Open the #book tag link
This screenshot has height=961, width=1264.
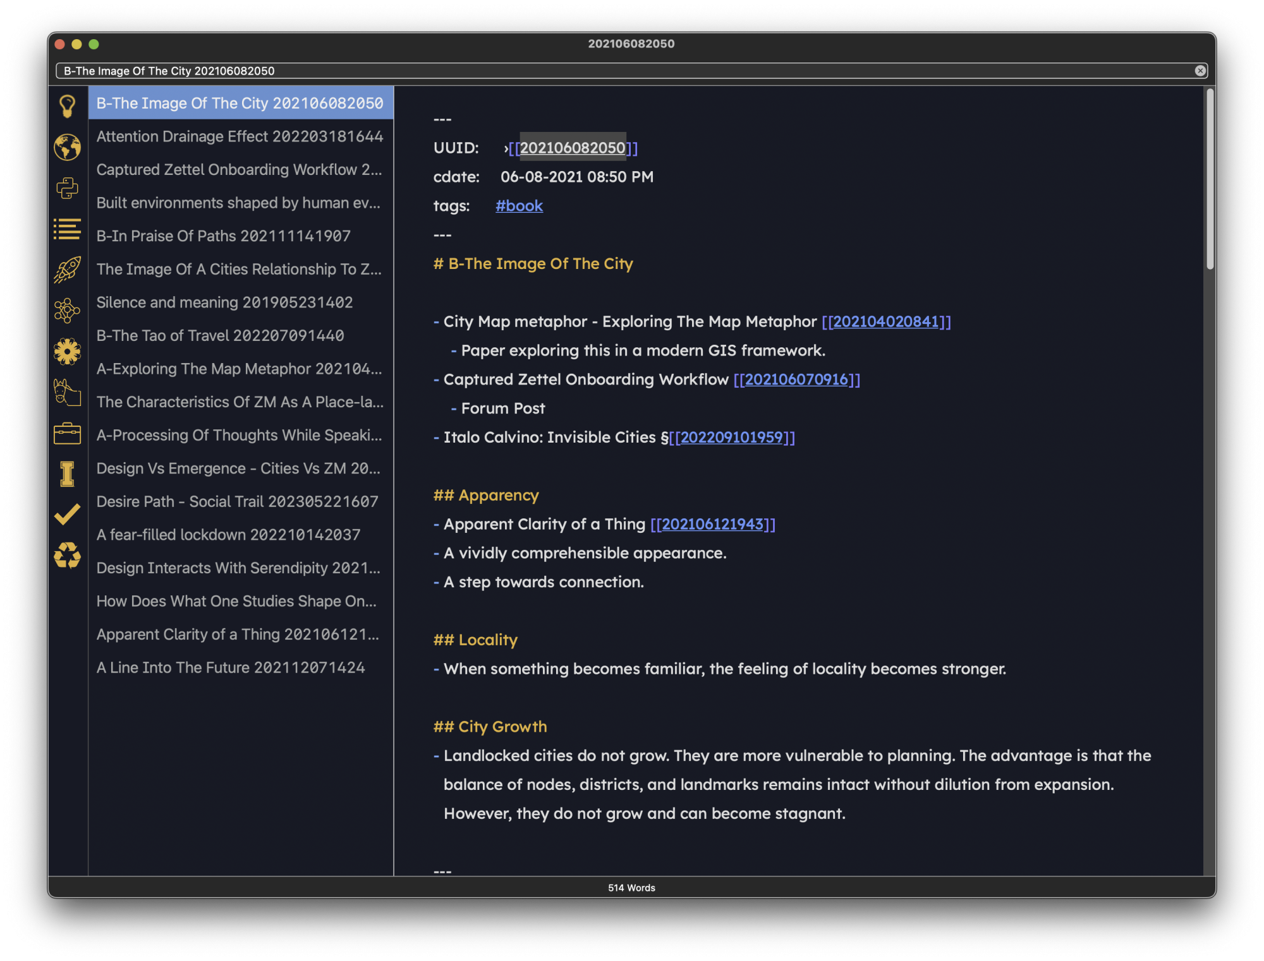pos(519,206)
